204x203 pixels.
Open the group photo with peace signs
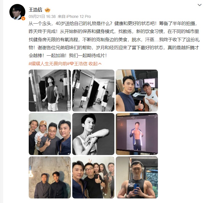(x=50, y=134)
